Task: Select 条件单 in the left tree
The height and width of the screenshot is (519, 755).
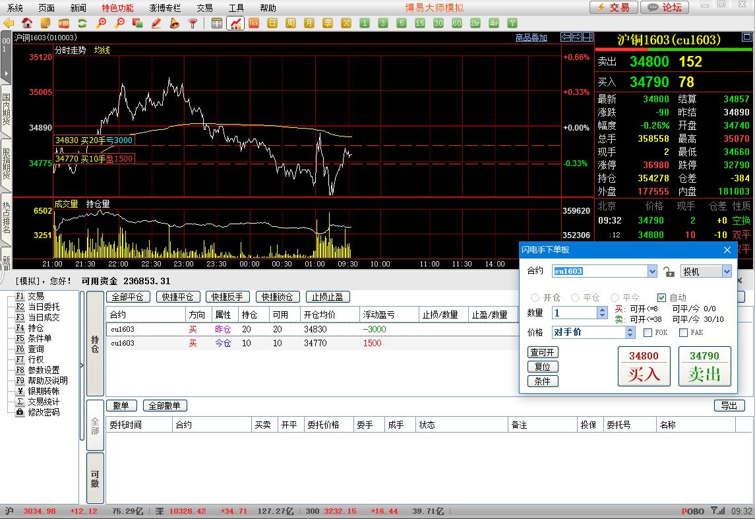Action: [39, 338]
